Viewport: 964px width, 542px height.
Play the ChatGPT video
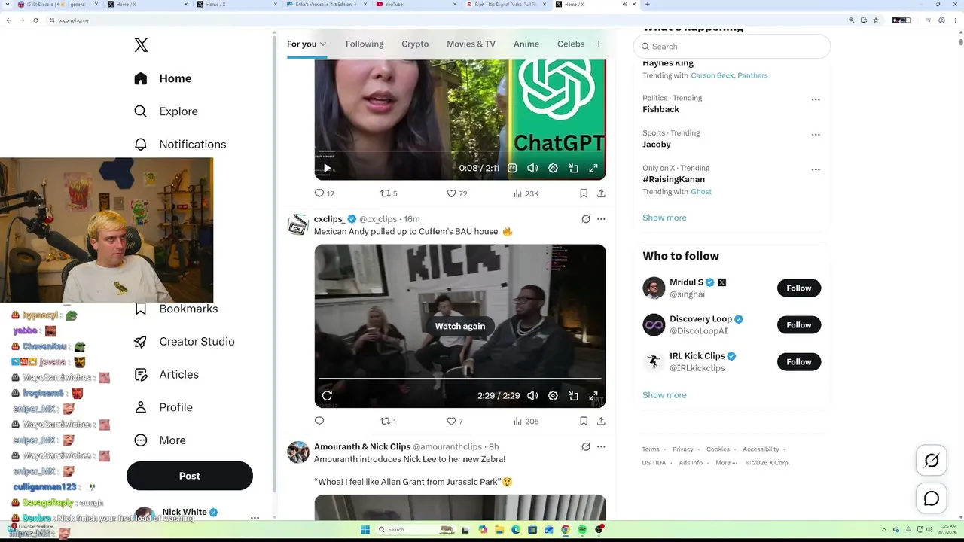coord(327,169)
